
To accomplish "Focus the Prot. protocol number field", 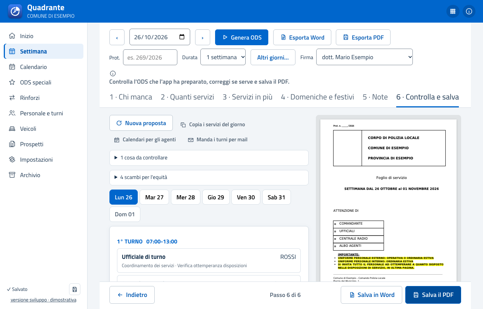I will click(150, 57).
